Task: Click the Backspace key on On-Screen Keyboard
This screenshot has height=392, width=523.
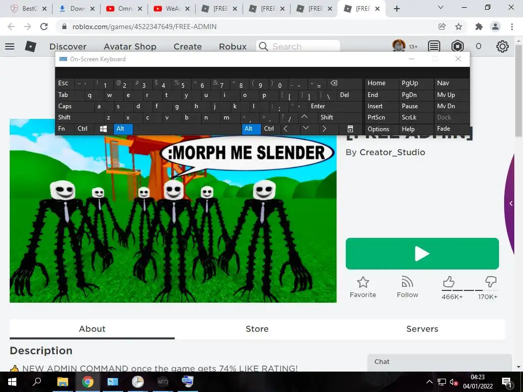Action: click(x=334, y=83)
